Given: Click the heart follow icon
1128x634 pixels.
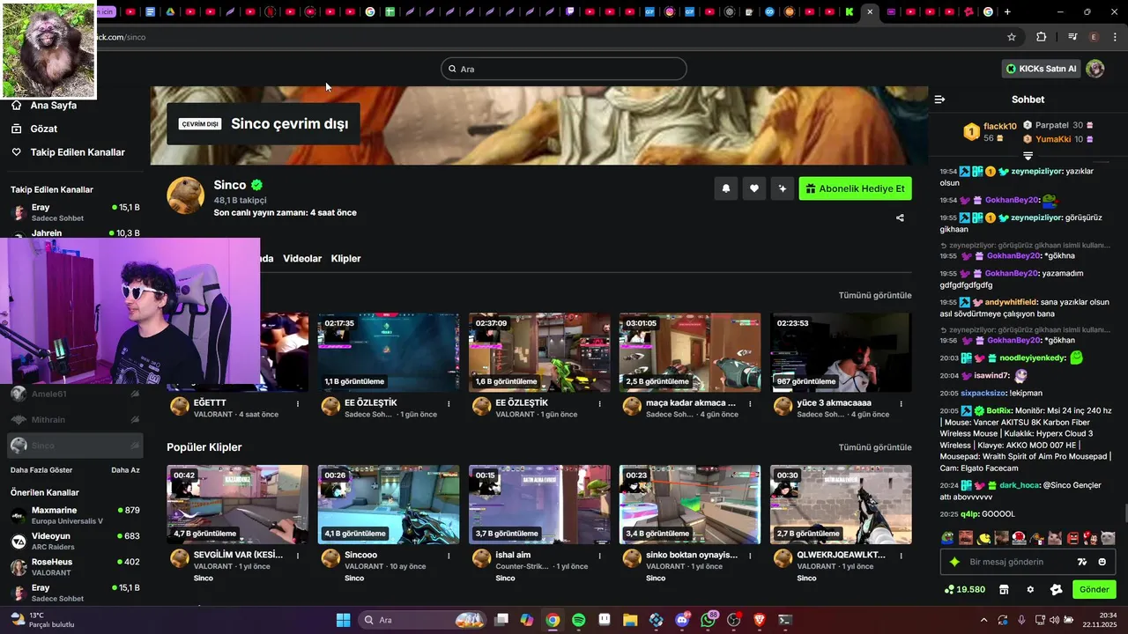Looking at the screenshot, I should click(754, 188).
